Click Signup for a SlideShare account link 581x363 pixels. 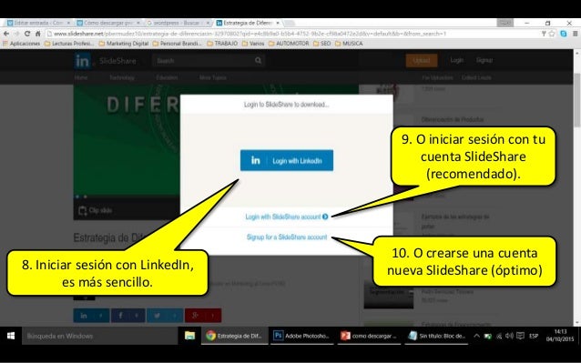tap(287, 237)
